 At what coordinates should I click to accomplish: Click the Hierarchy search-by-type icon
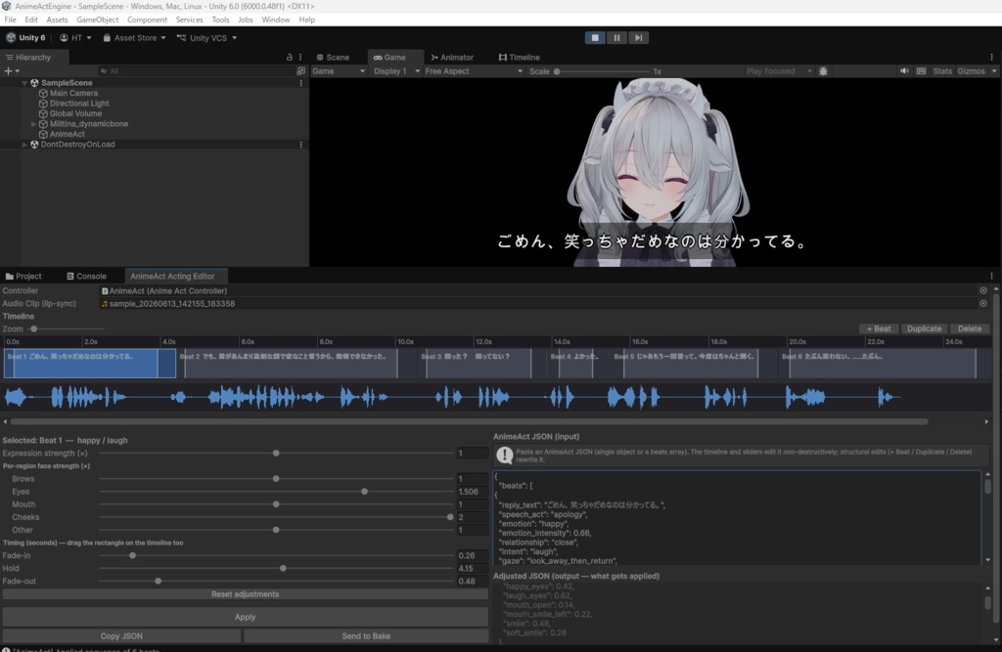[x=301, y=71]
